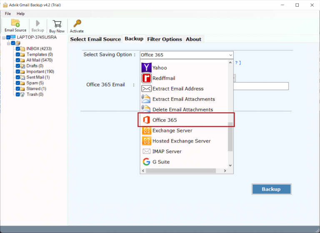
Task: Choose the IMAP Server envelope icon
Action: (x=147, y=151)
